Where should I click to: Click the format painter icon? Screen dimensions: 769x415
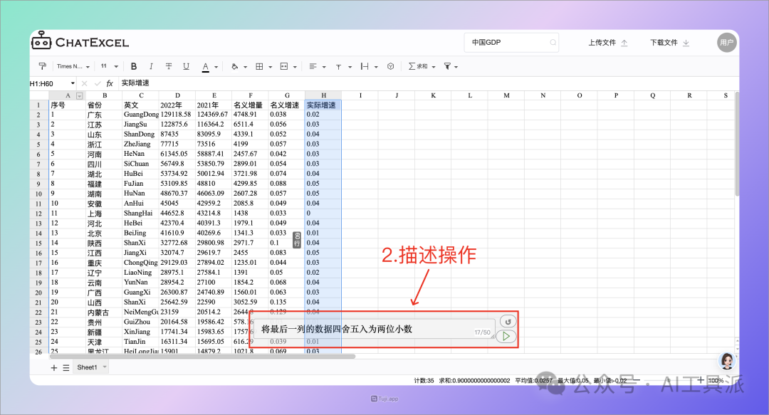pos(46,65)
